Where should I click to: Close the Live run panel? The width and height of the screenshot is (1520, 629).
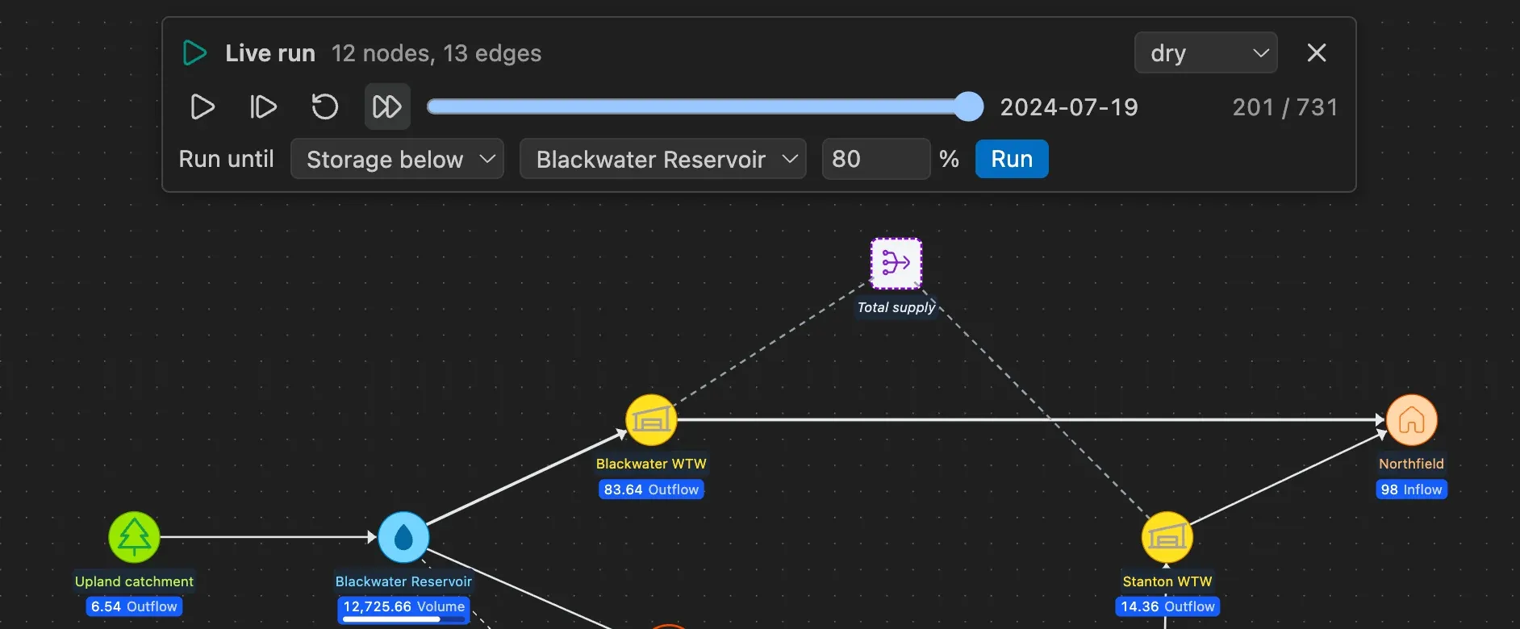point(1317,52)
